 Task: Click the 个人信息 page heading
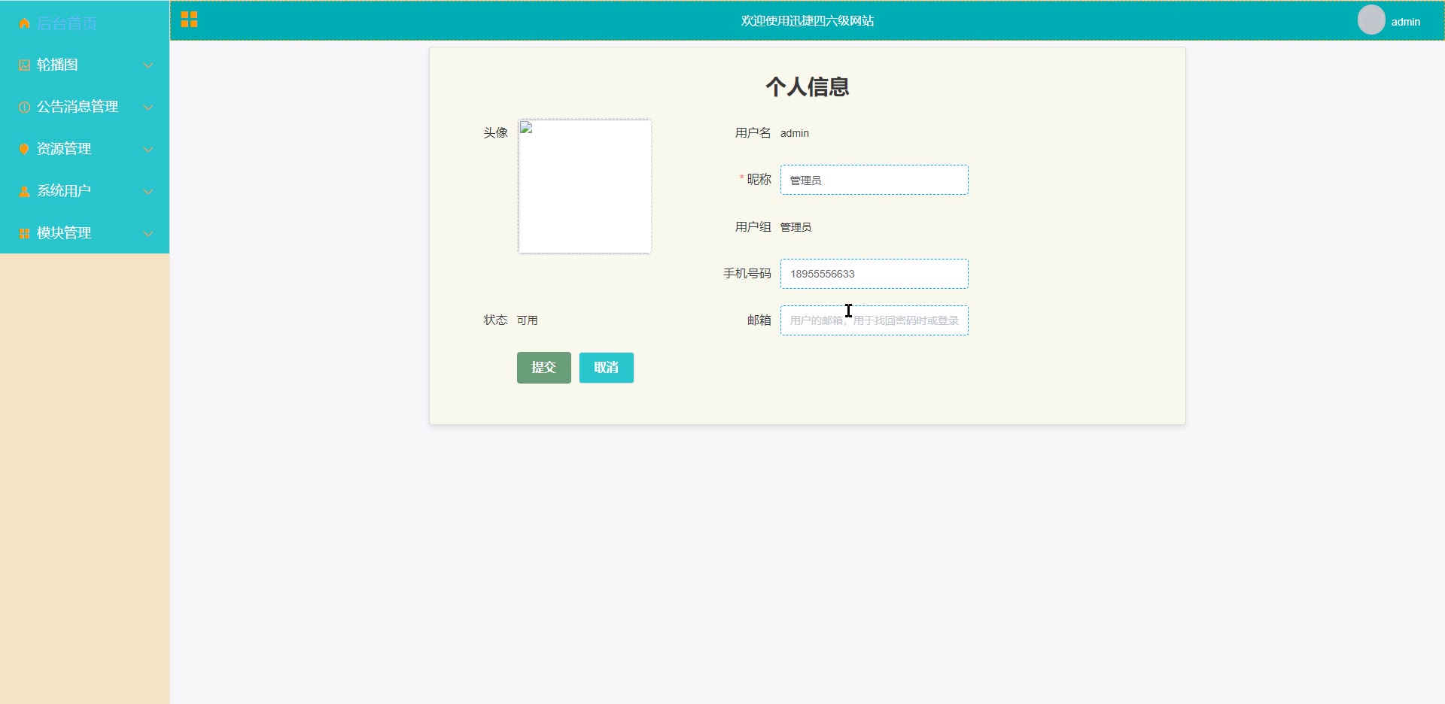tap(808, 86)
